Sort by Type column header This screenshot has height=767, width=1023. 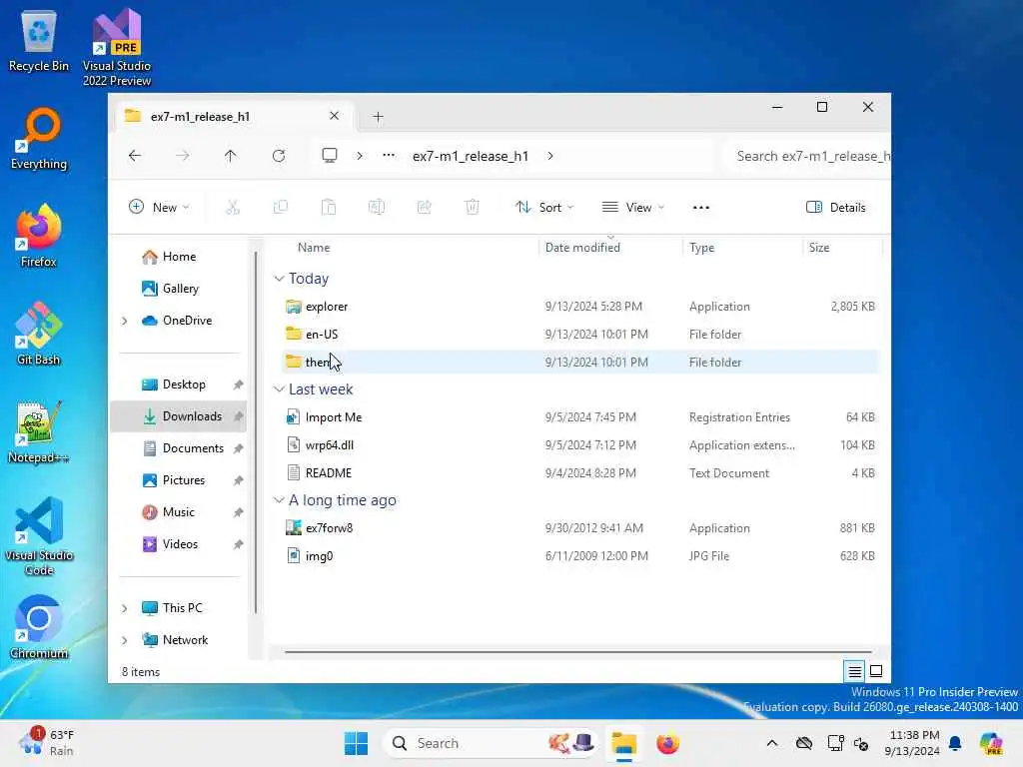702,248
